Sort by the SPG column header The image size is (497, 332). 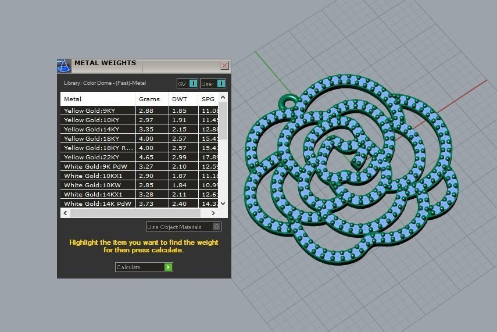click(x=208, y=99)
